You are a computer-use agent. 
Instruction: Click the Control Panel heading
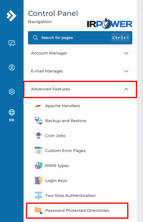pos(53,13)
